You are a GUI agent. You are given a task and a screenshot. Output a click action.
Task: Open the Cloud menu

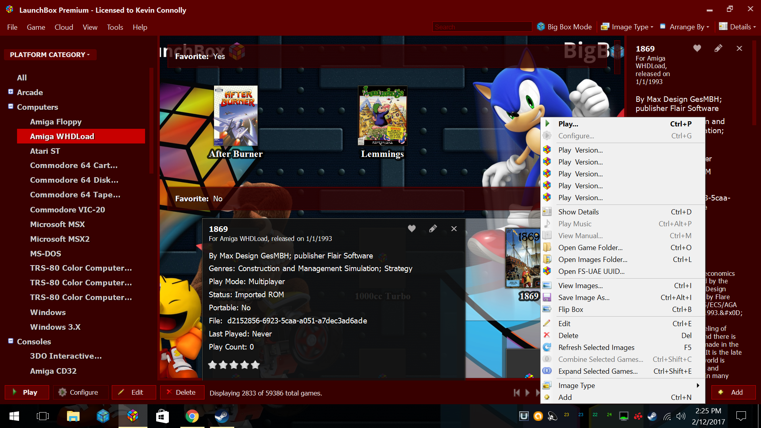tap(64, 27)
